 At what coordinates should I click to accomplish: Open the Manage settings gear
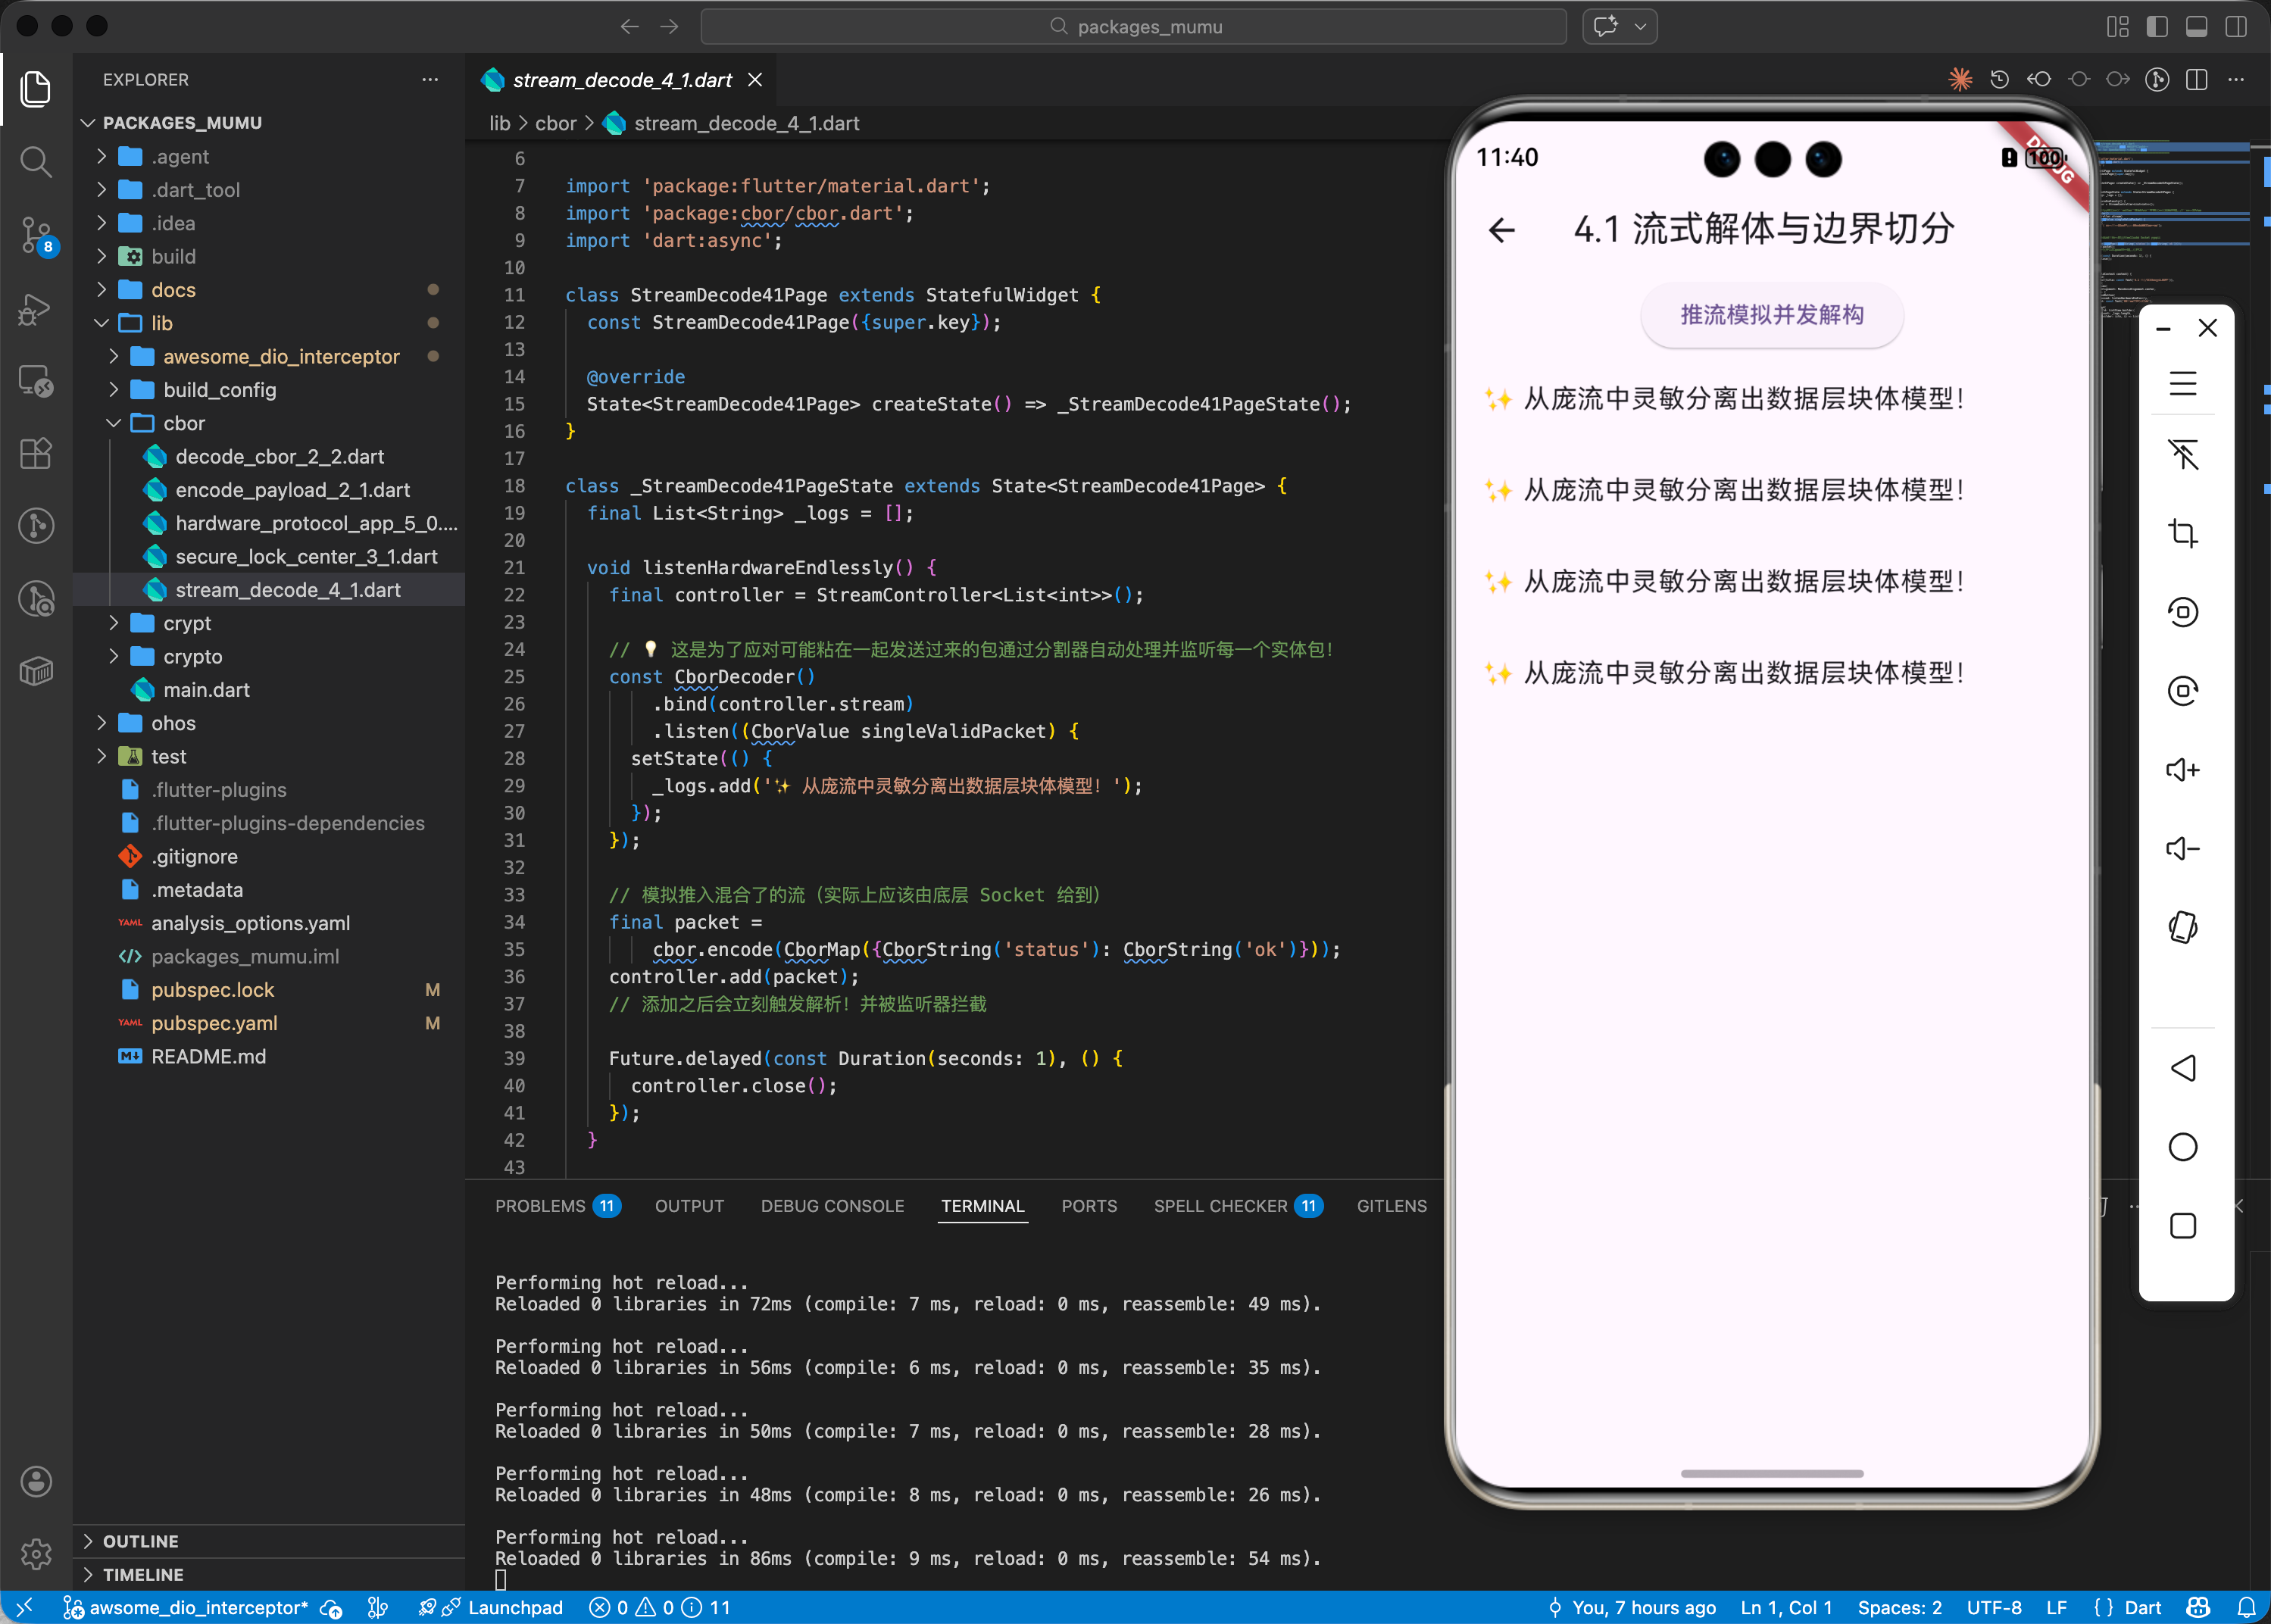click(x=36, y=1553)
